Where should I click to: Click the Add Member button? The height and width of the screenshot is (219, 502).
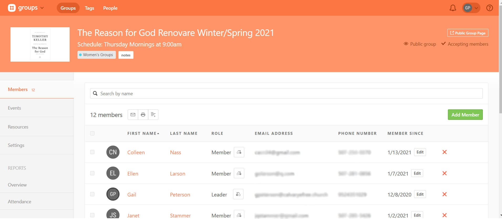tap(465, 115)
